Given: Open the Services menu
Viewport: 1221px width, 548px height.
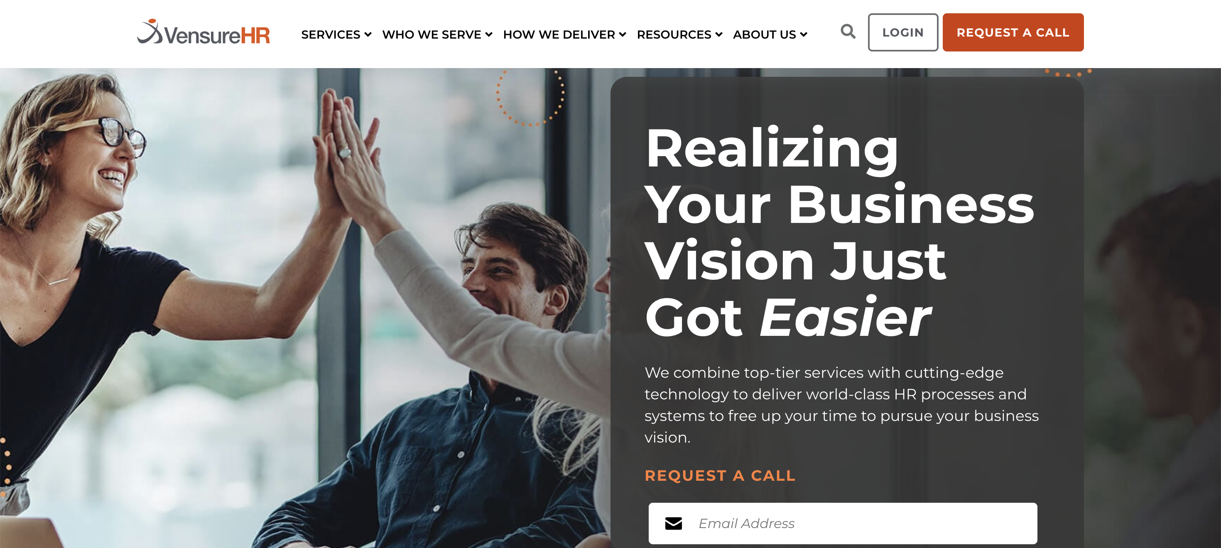Looking at the screenshot, I should (x=336, y=34).
